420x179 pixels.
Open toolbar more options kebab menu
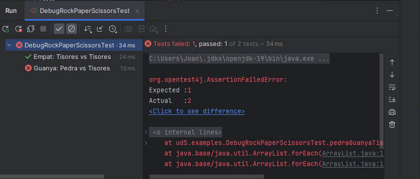pyautogui.click(x=165, y=29)
